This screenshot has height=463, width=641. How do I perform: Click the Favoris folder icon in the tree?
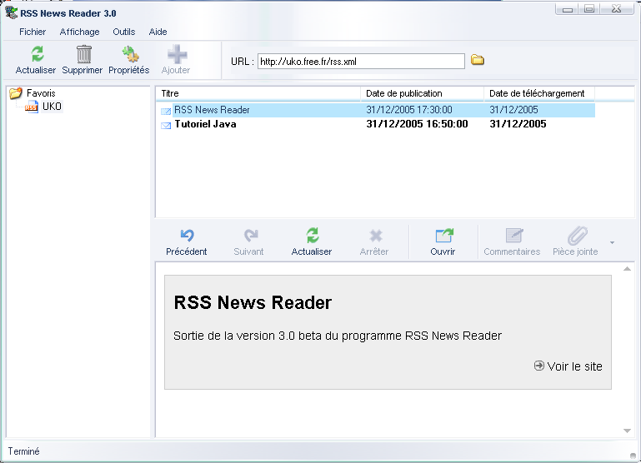click(16, 93)
